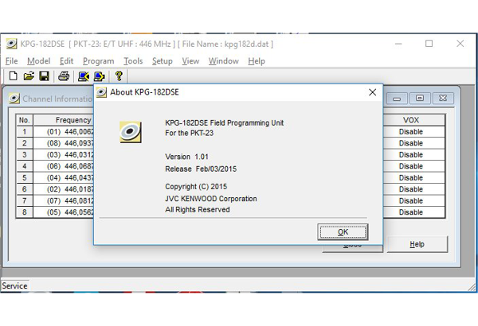Screen dimensions: 478x326
Task: Open the Tools menu
Action: pyautogui.click(x=133, y=61)
